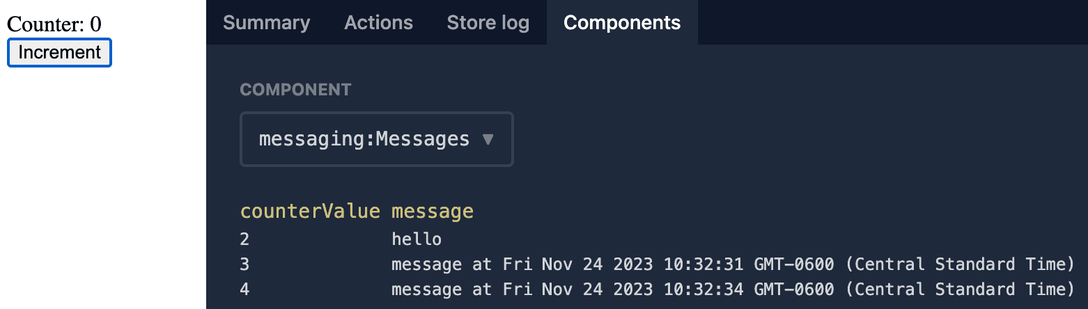
Task: Click the message timestamped 10:32:31
Action: click(733, 264)
